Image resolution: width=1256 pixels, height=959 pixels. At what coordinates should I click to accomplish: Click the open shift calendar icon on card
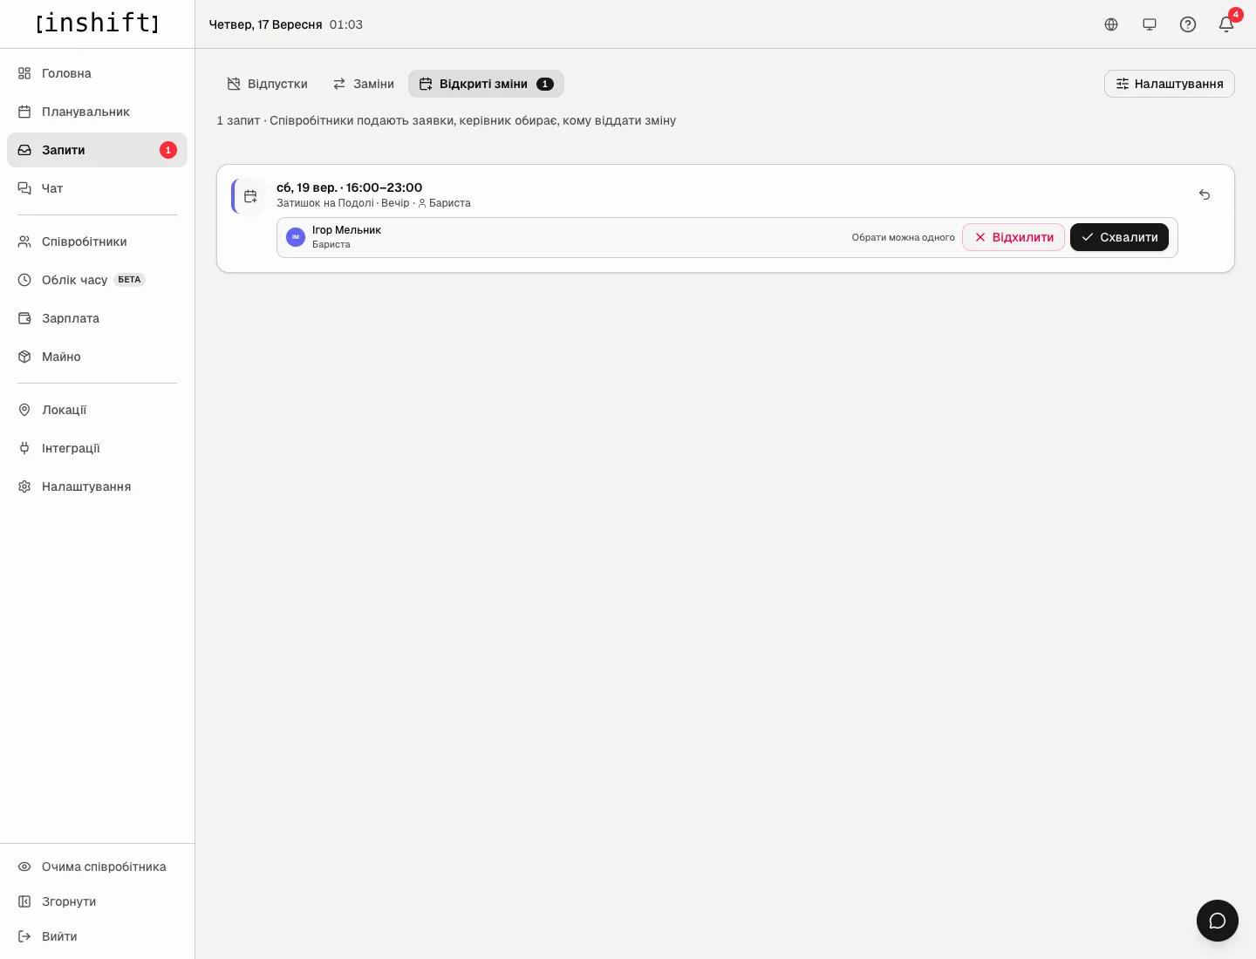pos(250,196)
